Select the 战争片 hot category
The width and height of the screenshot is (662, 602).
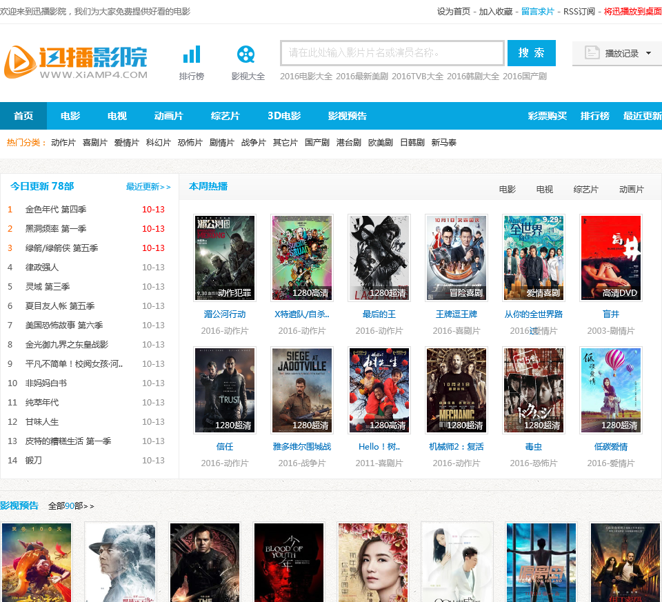coord(254,143)
